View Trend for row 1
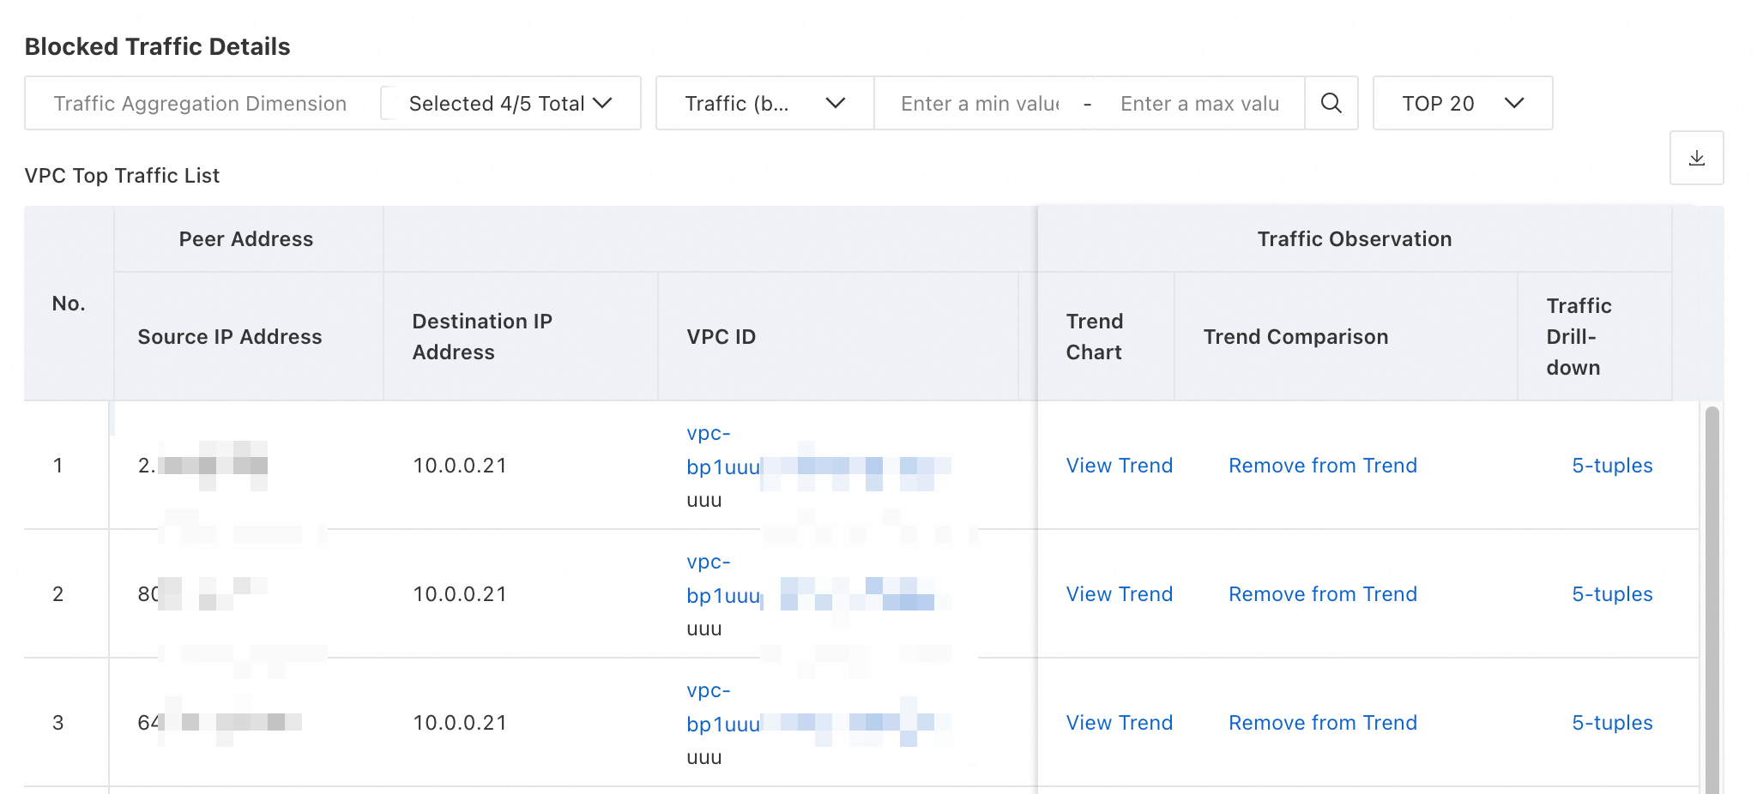 click(1119, 466)
